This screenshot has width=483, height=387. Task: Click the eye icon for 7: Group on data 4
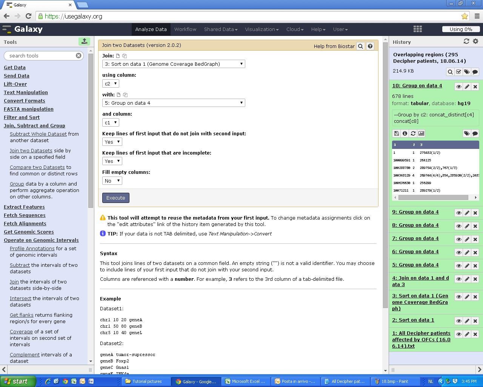(458, 239)
